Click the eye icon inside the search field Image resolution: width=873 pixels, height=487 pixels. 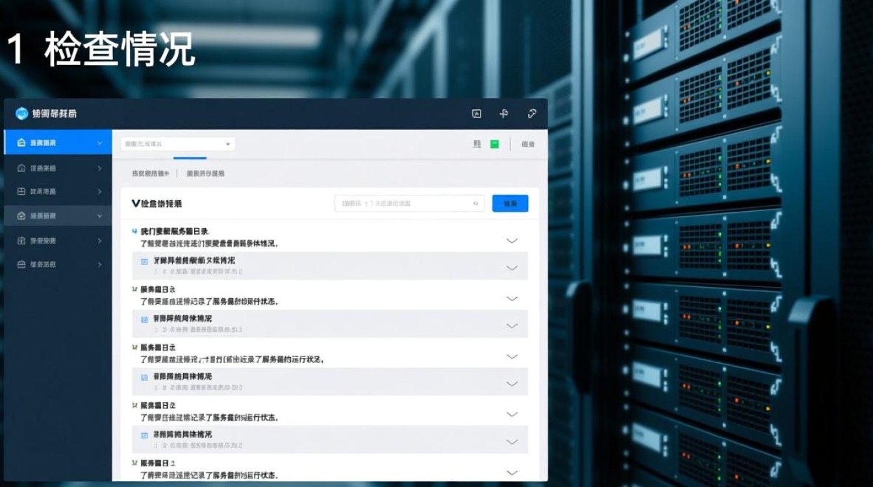point(476,203)
